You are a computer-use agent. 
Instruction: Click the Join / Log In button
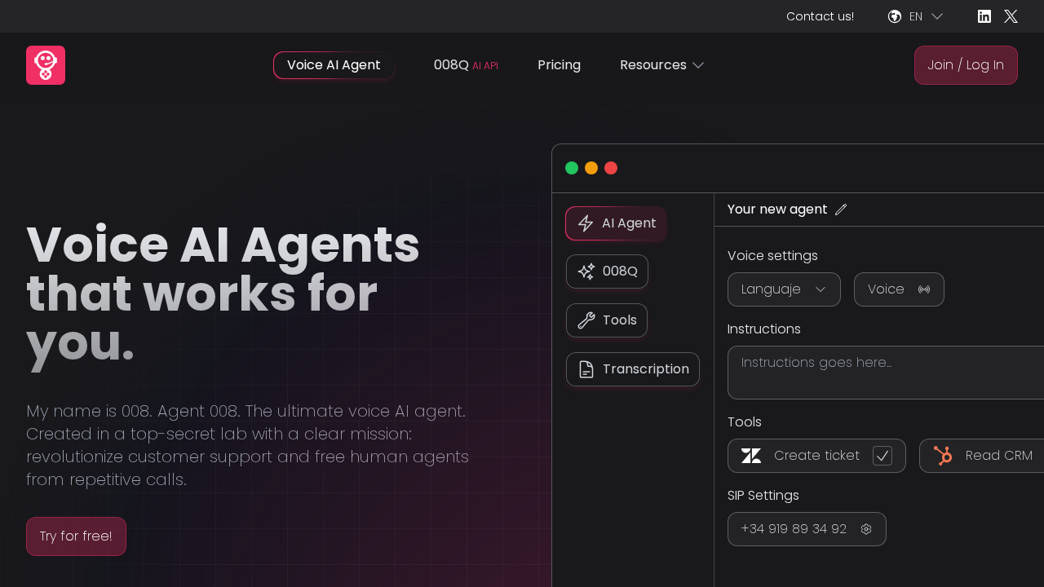point(966,65)
